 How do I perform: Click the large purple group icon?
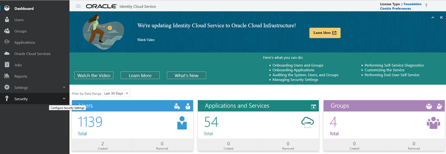pyautogui.click(x=434, y=123)
